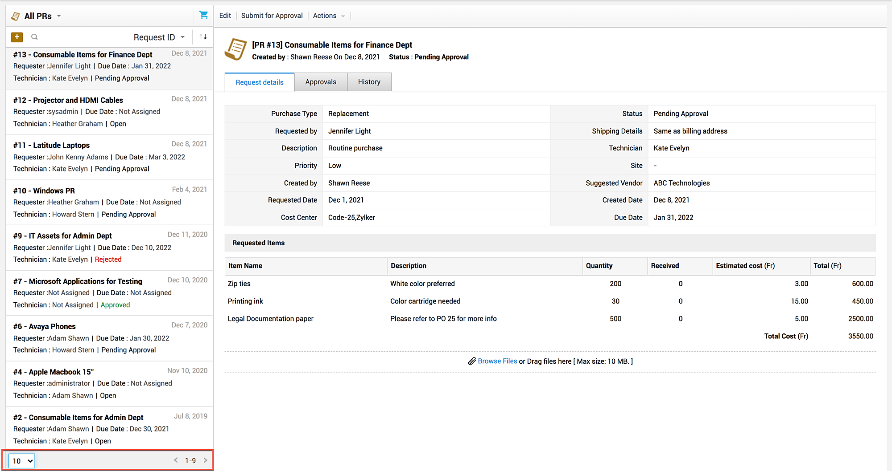The height and width of the screenshot is (471, 892).
Task: Select the Request details tab
Action: pos(260,82)
